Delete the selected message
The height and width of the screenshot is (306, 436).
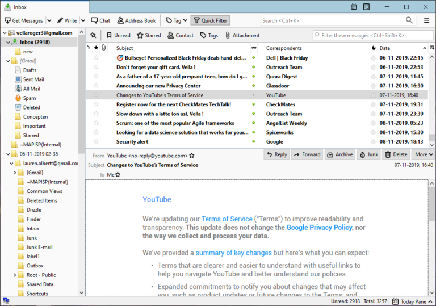point(396,154)
